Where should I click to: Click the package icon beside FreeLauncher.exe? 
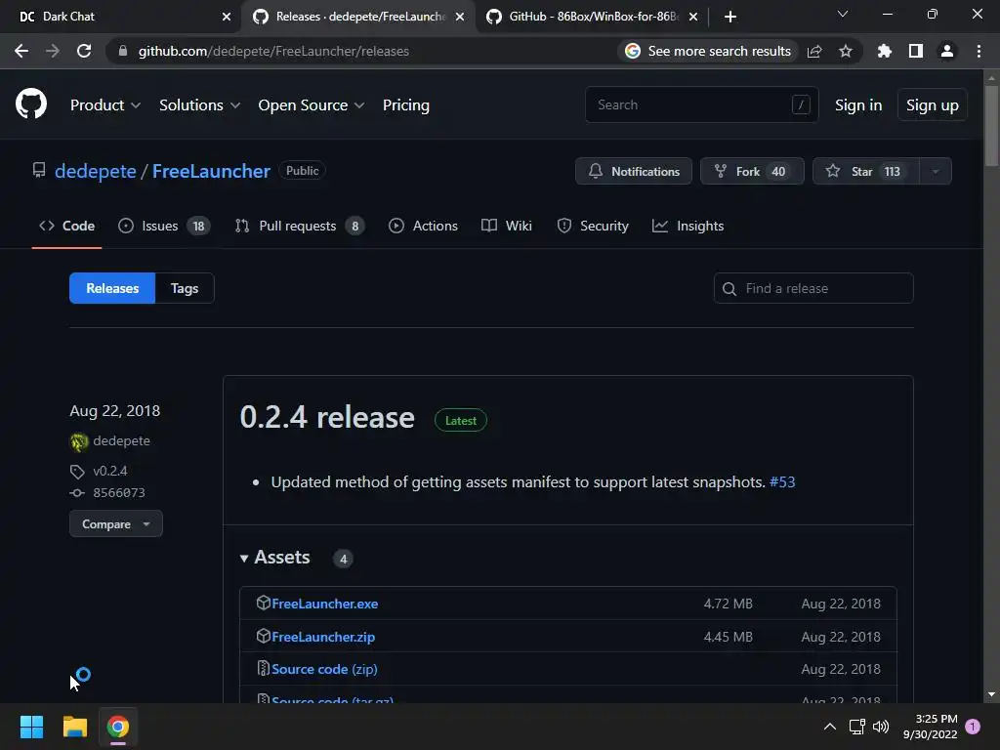[264, 603]
